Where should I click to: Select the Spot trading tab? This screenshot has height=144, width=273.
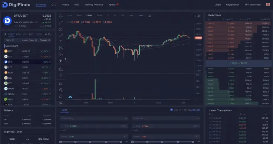click(x=64, y=110)
